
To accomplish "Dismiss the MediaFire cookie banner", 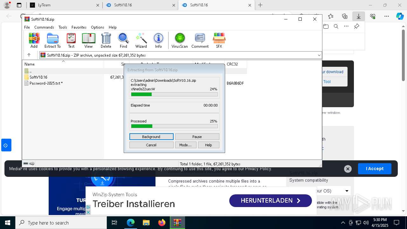I will [x=348, y=169].
